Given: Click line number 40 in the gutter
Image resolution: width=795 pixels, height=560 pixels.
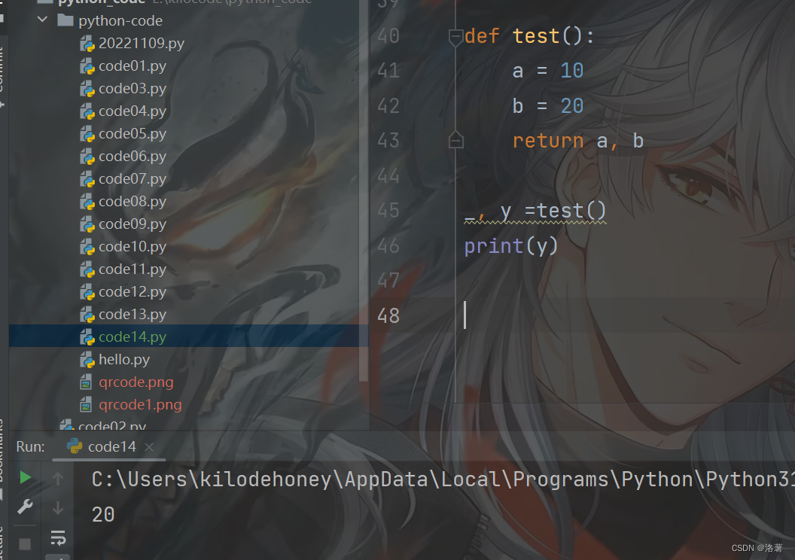Looking at the screenshot, I should point(388,36).
